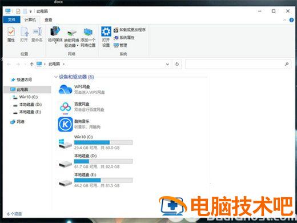This screenshot has width=297, height=223.
Task: Select 此电脑 in navigation pane
Action: (x=27, y=89)
